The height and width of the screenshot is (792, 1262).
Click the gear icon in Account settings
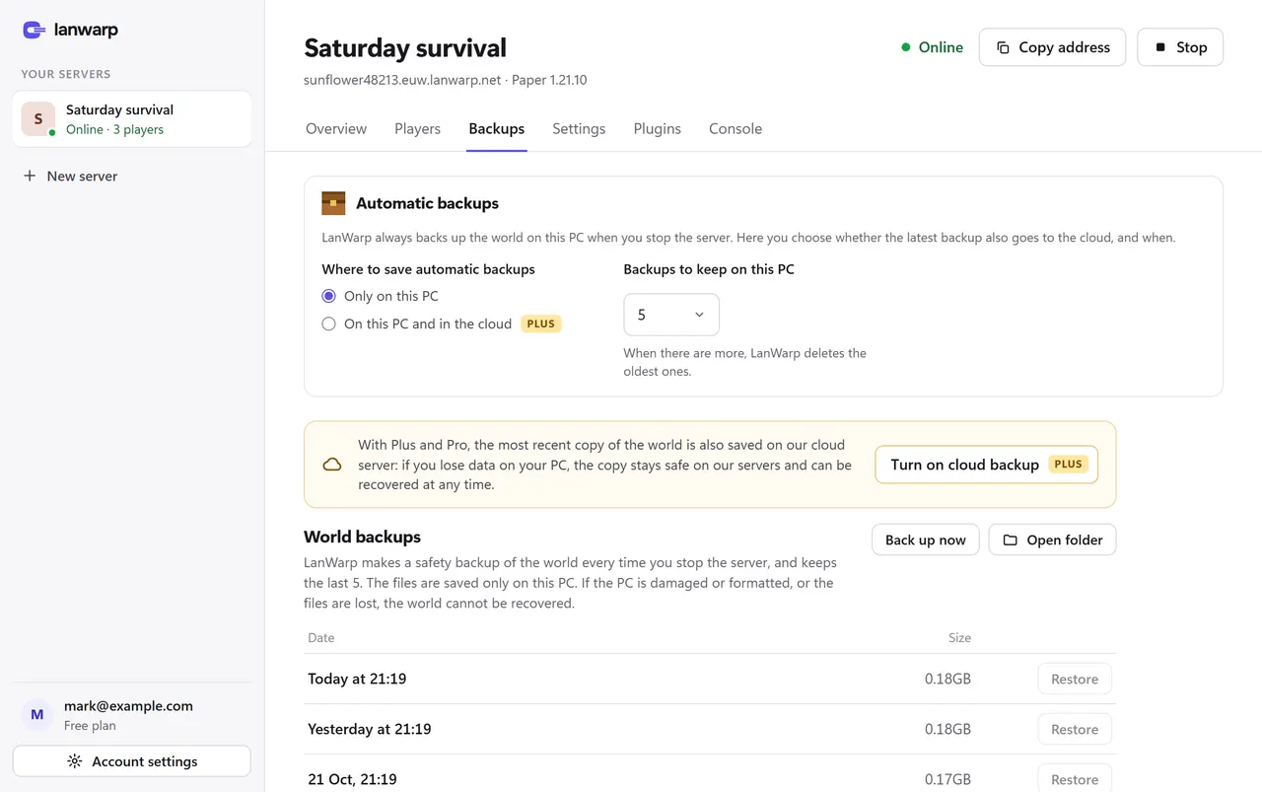(x=74, y=761)
